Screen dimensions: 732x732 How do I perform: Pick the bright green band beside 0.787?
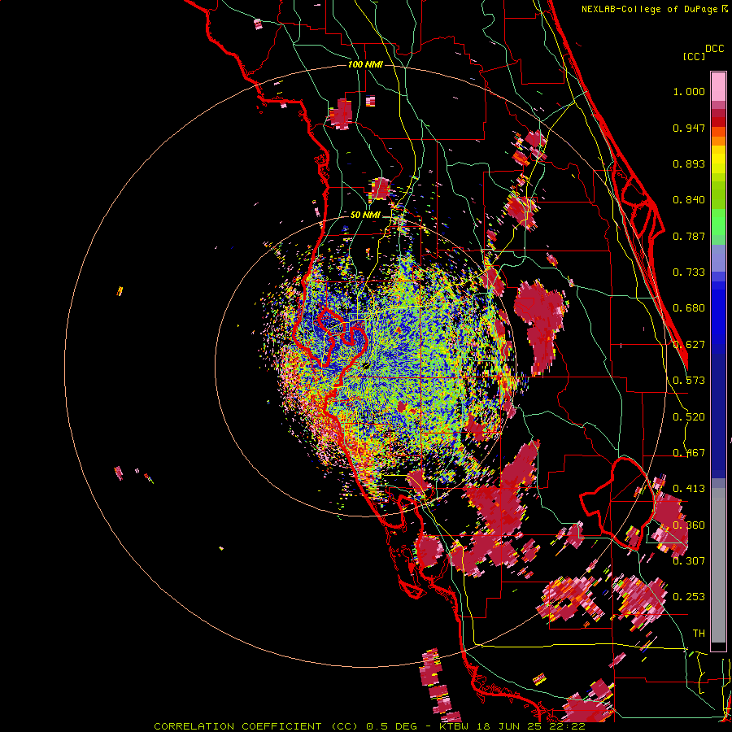pos(718,222)
